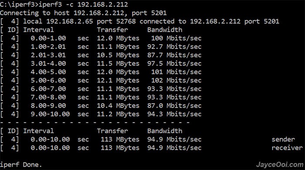Click the first Interval column header
The image size is (305, 170).
point(38,29)
